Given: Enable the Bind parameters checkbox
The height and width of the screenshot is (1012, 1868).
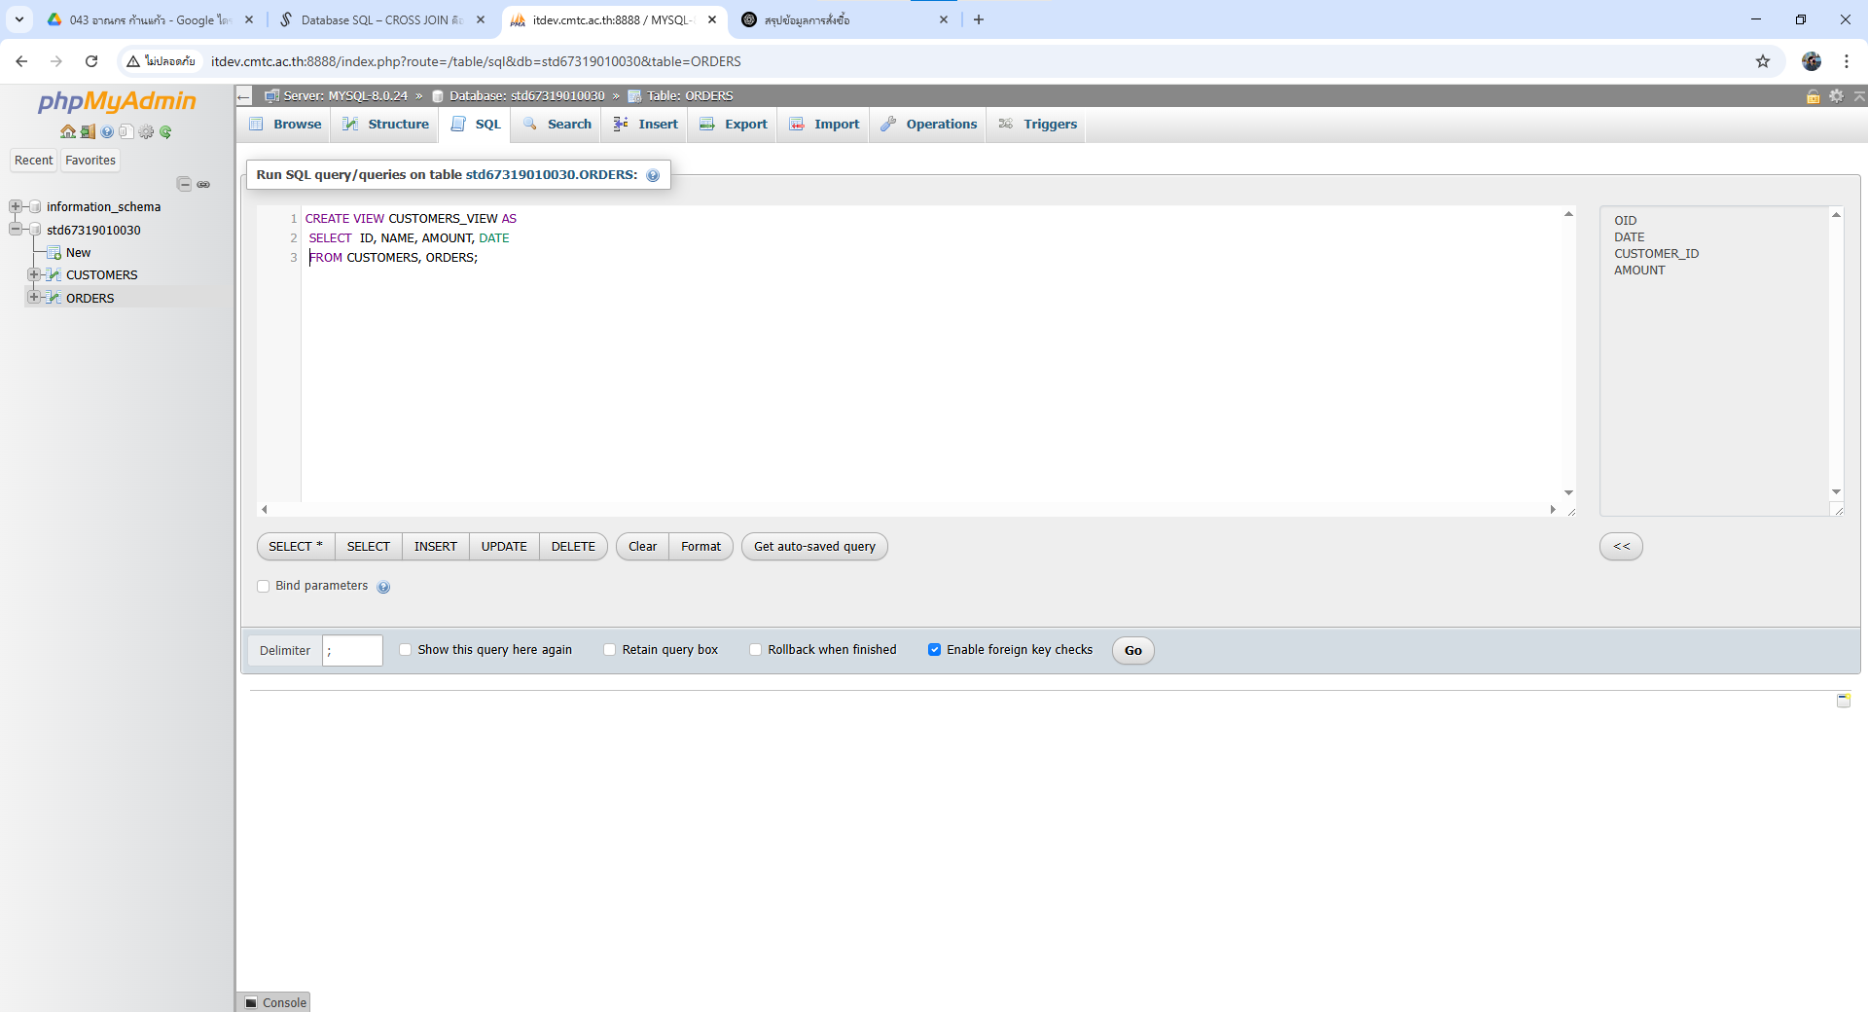Looking at the screenshot, I should (264, 586).
